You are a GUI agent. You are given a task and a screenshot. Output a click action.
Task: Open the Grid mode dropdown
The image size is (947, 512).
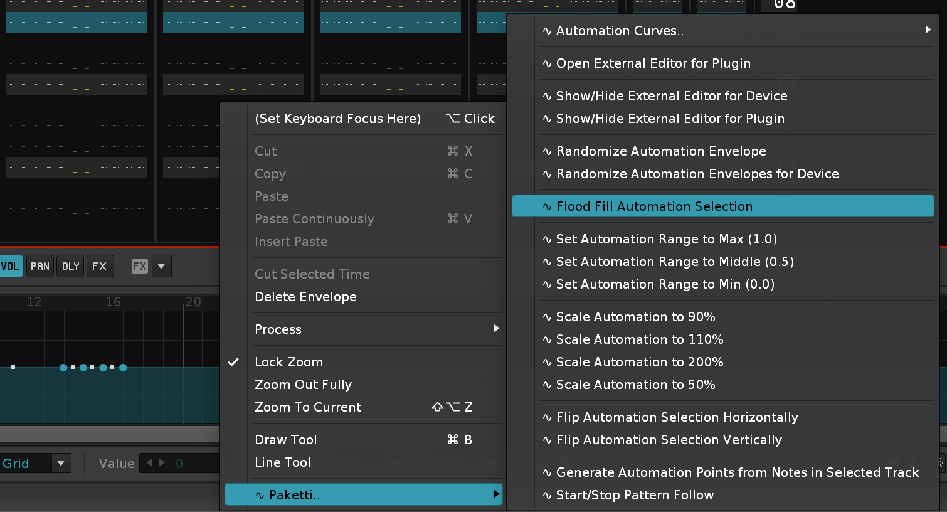click(61, 464)
